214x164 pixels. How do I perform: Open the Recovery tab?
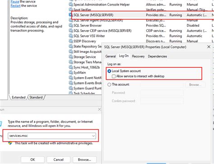(x=138, y=56)
